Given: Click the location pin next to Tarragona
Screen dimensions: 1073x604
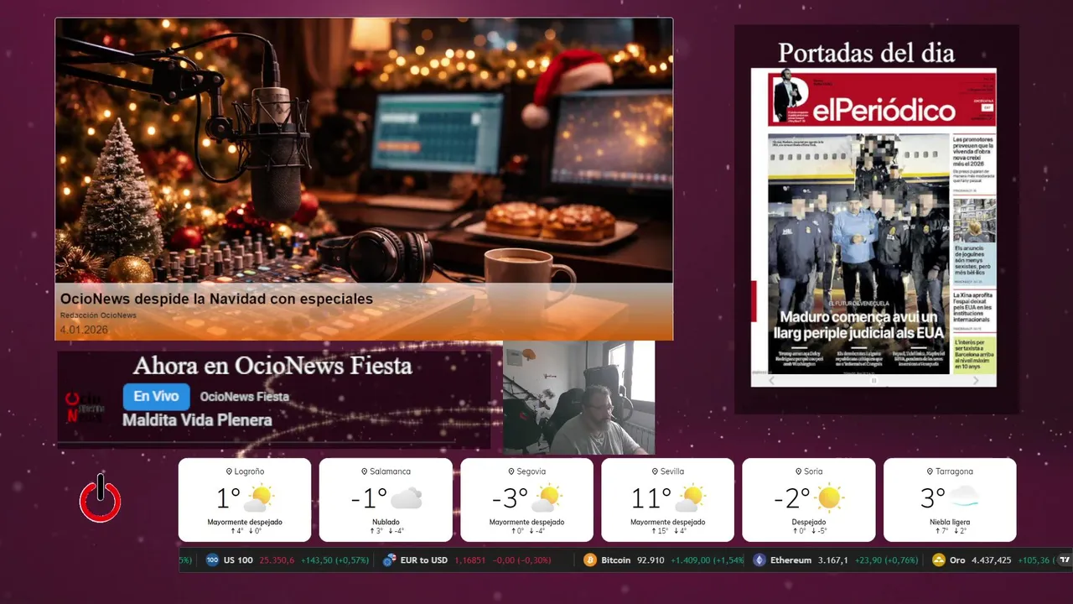Looking at the screenshot, I should (929, 471).
